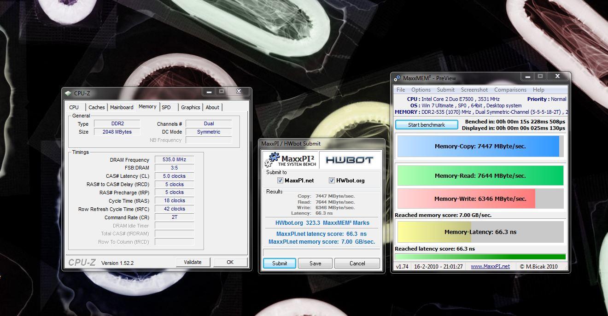The width and height of the screenshot is (608, 316).
Task: Click the MaxxPI² system bench logo
Action: [290, 160]
